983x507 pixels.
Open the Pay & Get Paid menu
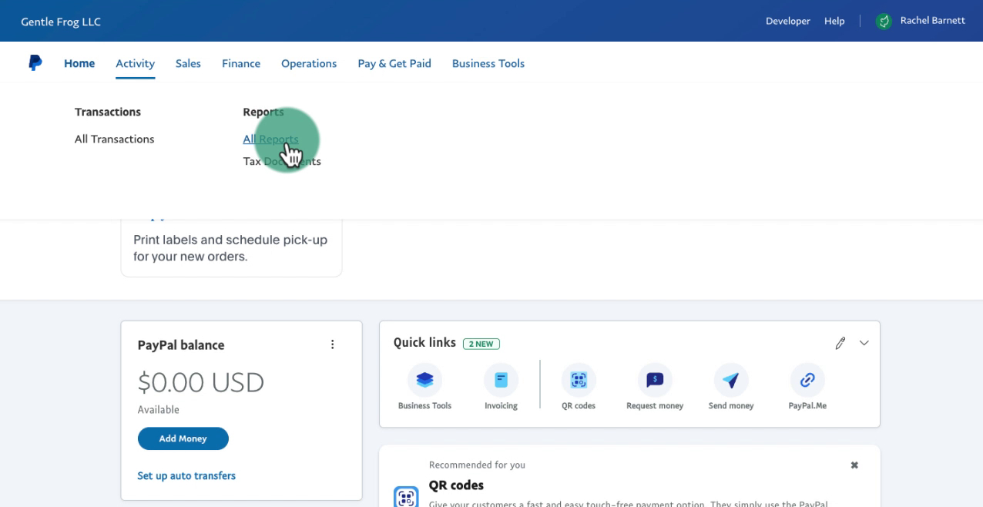pyautogui.click(x=394, y=63)
